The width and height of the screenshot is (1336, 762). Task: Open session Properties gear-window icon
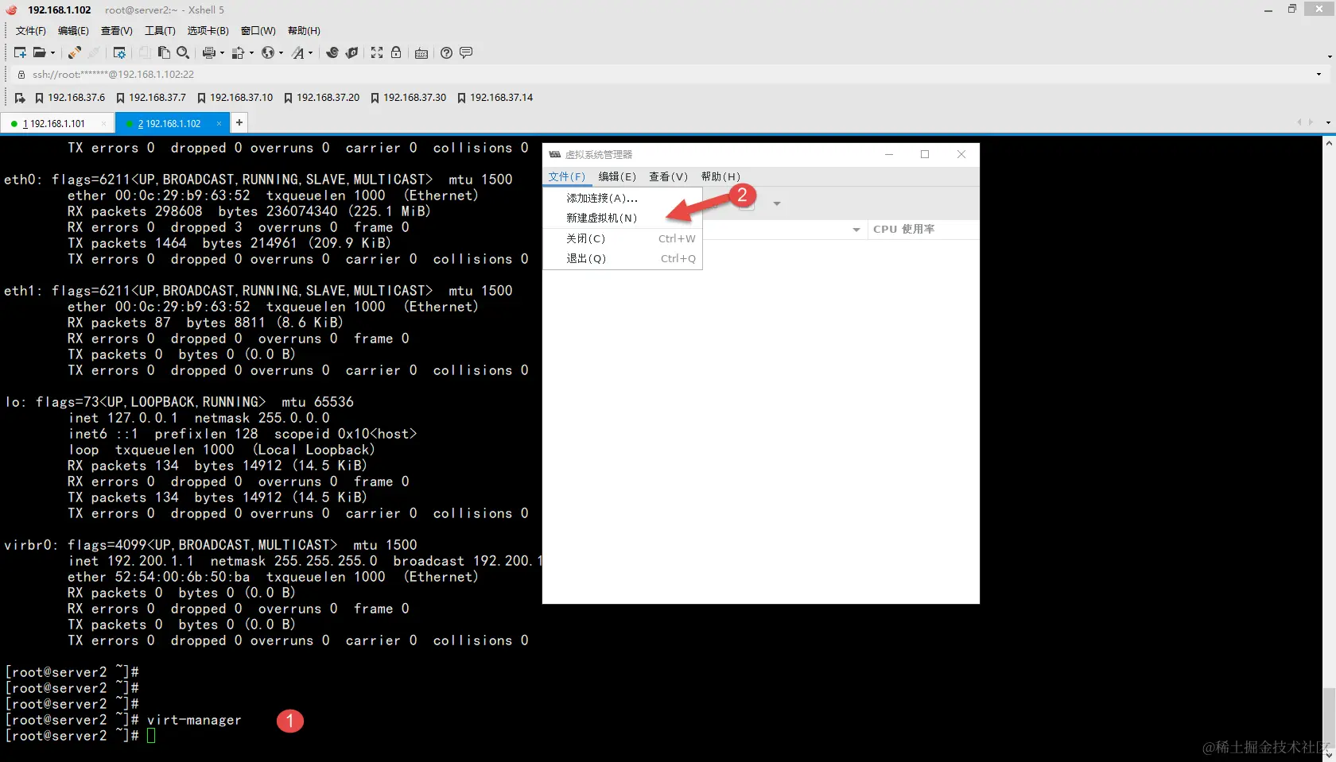tap(119, 52)
